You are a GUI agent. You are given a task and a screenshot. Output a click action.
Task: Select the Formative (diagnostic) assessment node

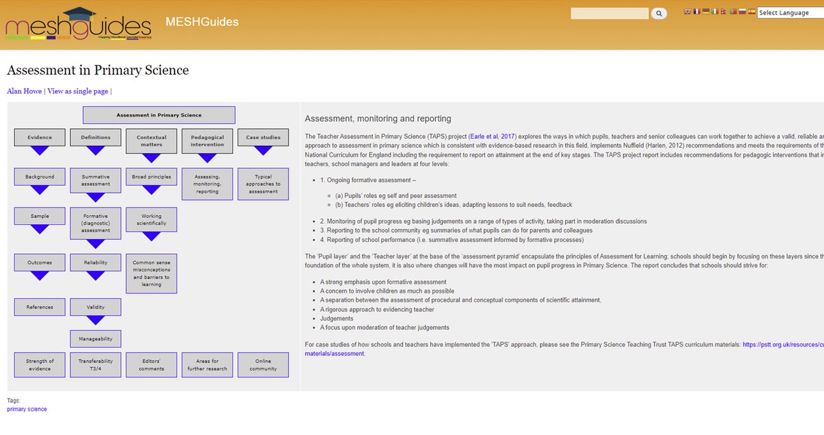pyautogui.click(x=95, y=223)
